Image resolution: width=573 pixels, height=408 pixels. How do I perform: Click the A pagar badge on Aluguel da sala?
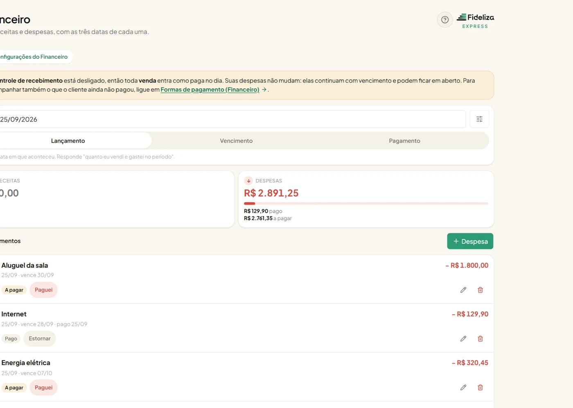14,290
